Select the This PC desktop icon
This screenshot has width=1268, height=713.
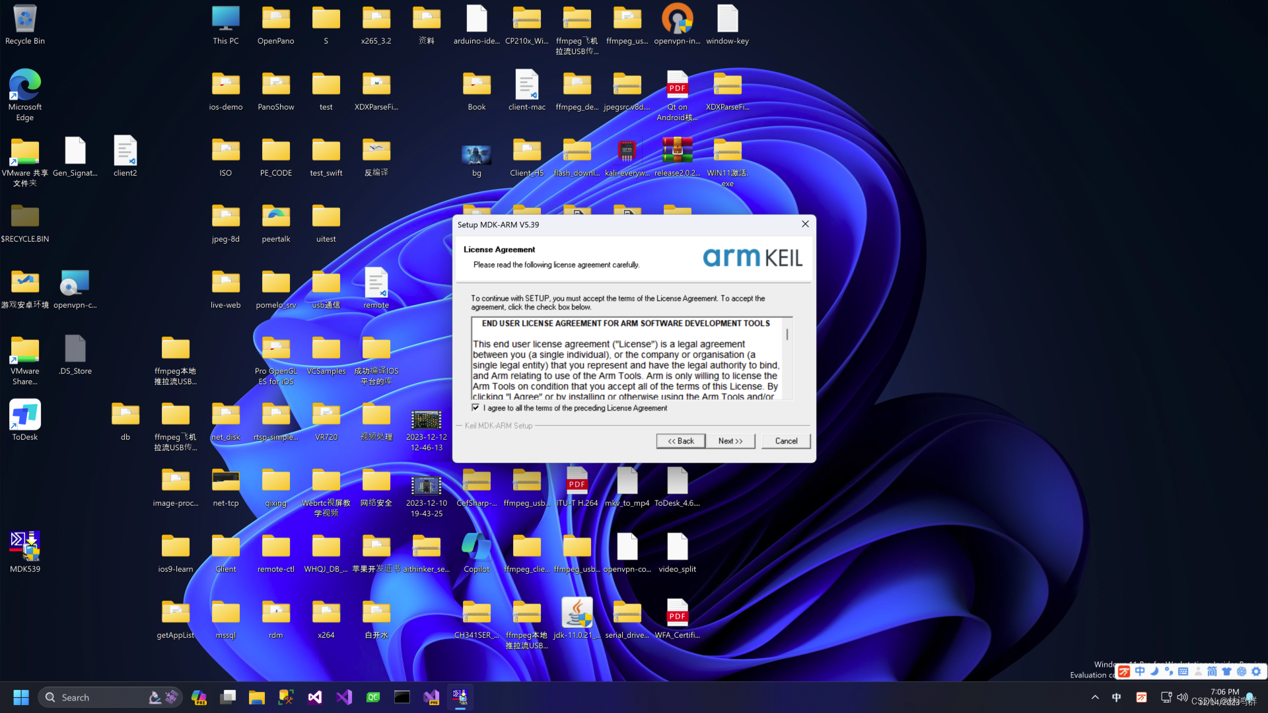[x=226, y=25]
